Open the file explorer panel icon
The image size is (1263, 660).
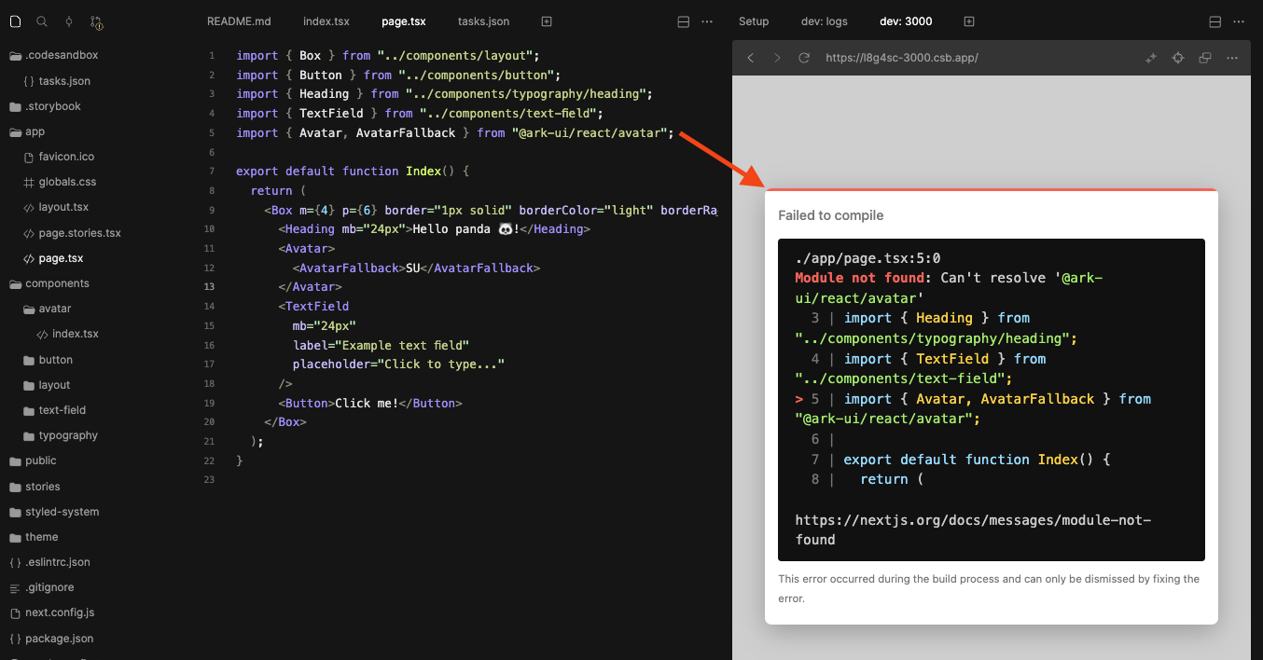15,21
